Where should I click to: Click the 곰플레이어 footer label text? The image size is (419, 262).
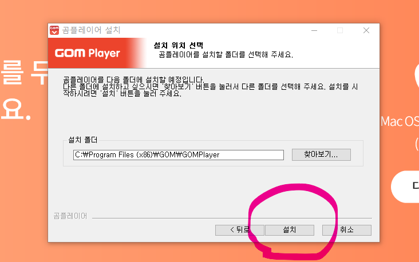pos(70,216)
